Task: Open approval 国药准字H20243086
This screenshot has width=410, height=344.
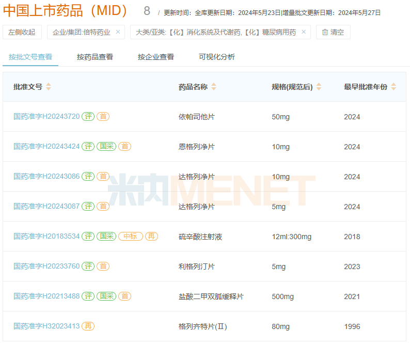Action: pos(46,176)
